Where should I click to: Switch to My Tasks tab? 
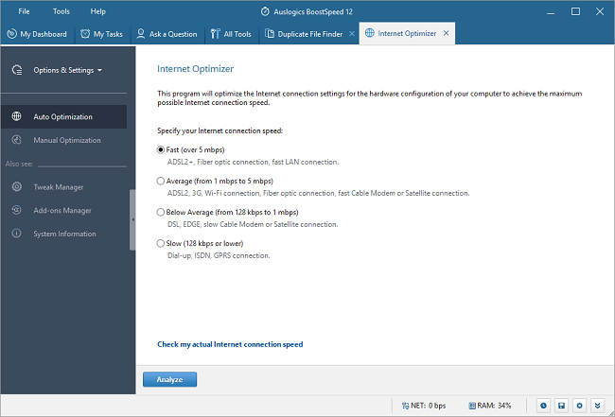tap(101, 34)
